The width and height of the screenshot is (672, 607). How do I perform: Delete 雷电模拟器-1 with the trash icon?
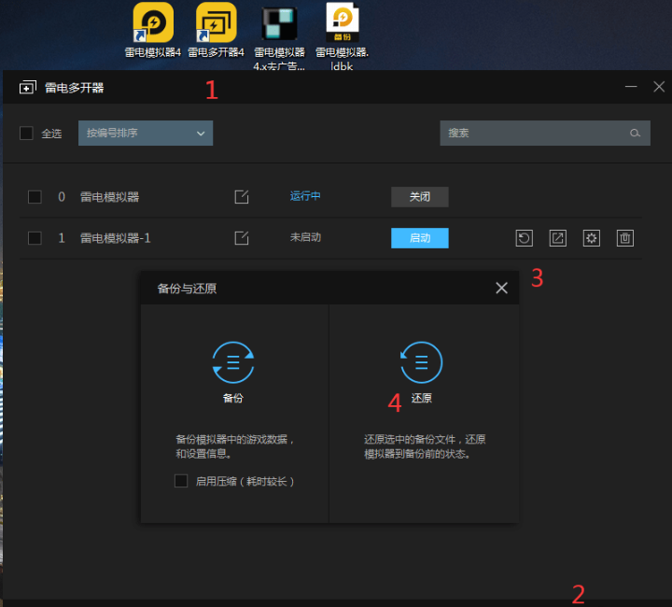pyautogui.click(x=625, y=238)
